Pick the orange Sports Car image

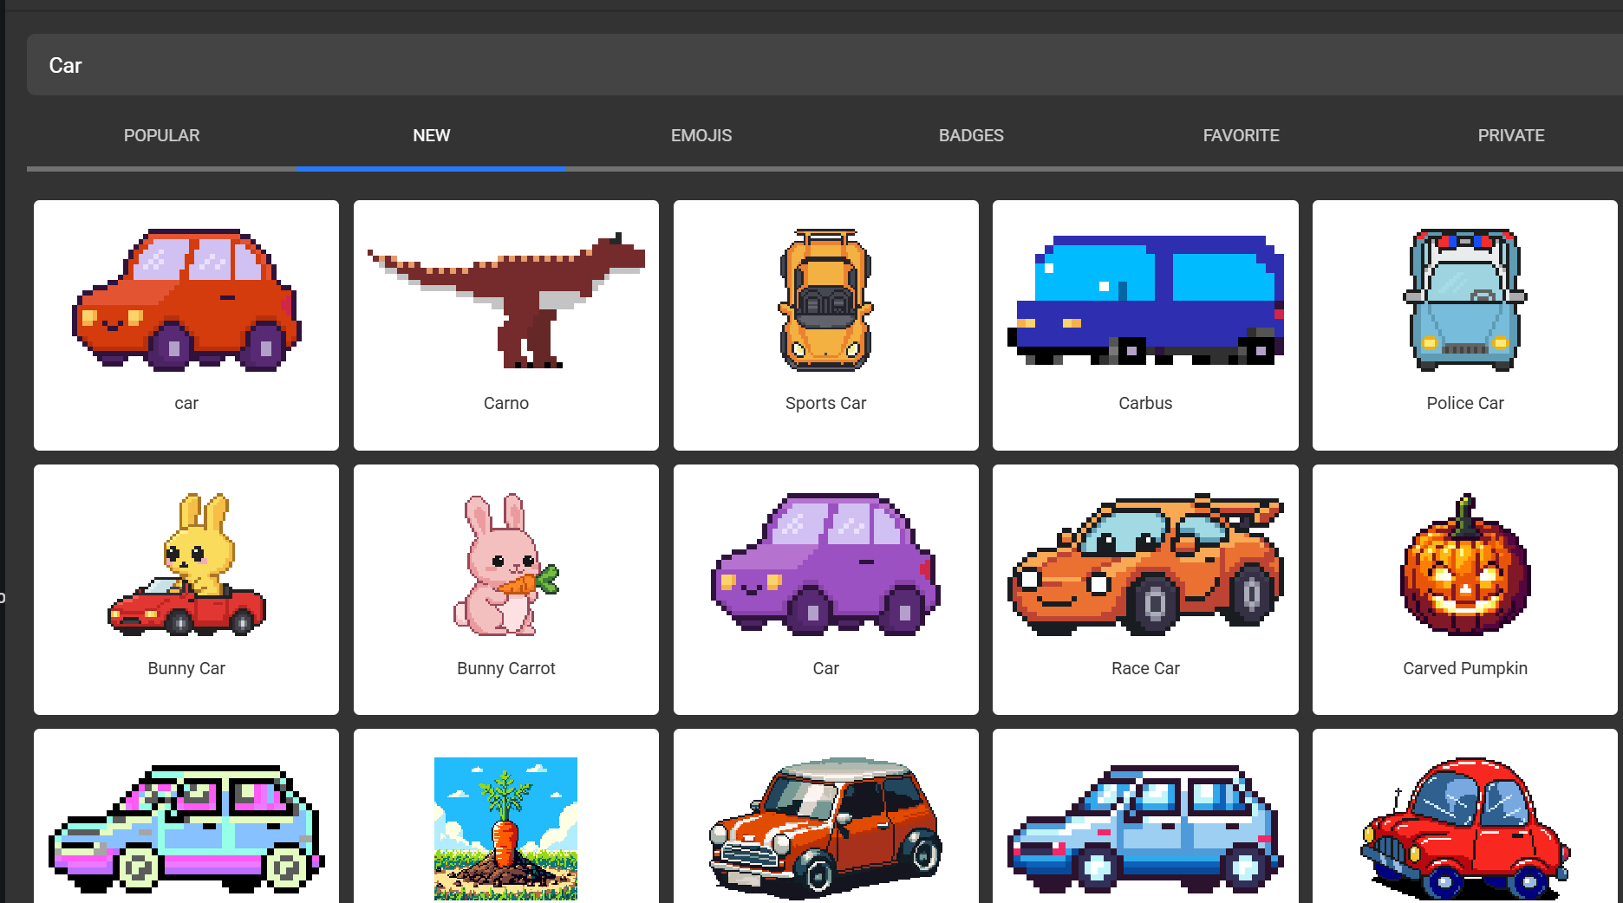(x=826, y=300)
